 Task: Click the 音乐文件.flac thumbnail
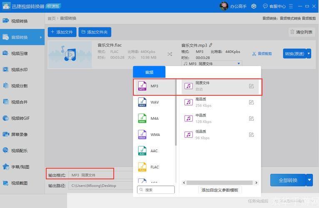[x=70, y=54]
